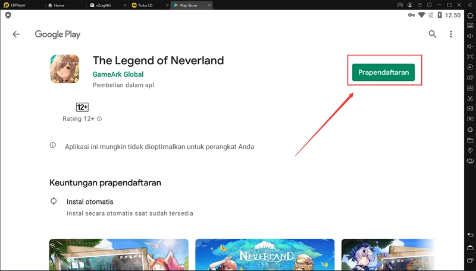
Task: Open the three-dot overflow menu
Action: (451, 34)
